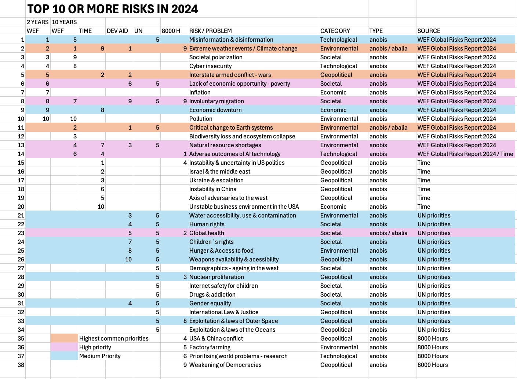Image resolution: width=517 pixels, height=379 pixels.
Task: Select the 'RISK / PROBLEM' column header cell
Action: pyautogui.click(x=210, y=31)
